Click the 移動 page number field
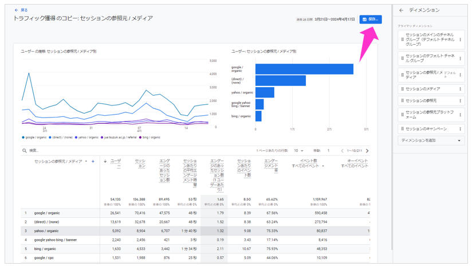 click(328, 151)
